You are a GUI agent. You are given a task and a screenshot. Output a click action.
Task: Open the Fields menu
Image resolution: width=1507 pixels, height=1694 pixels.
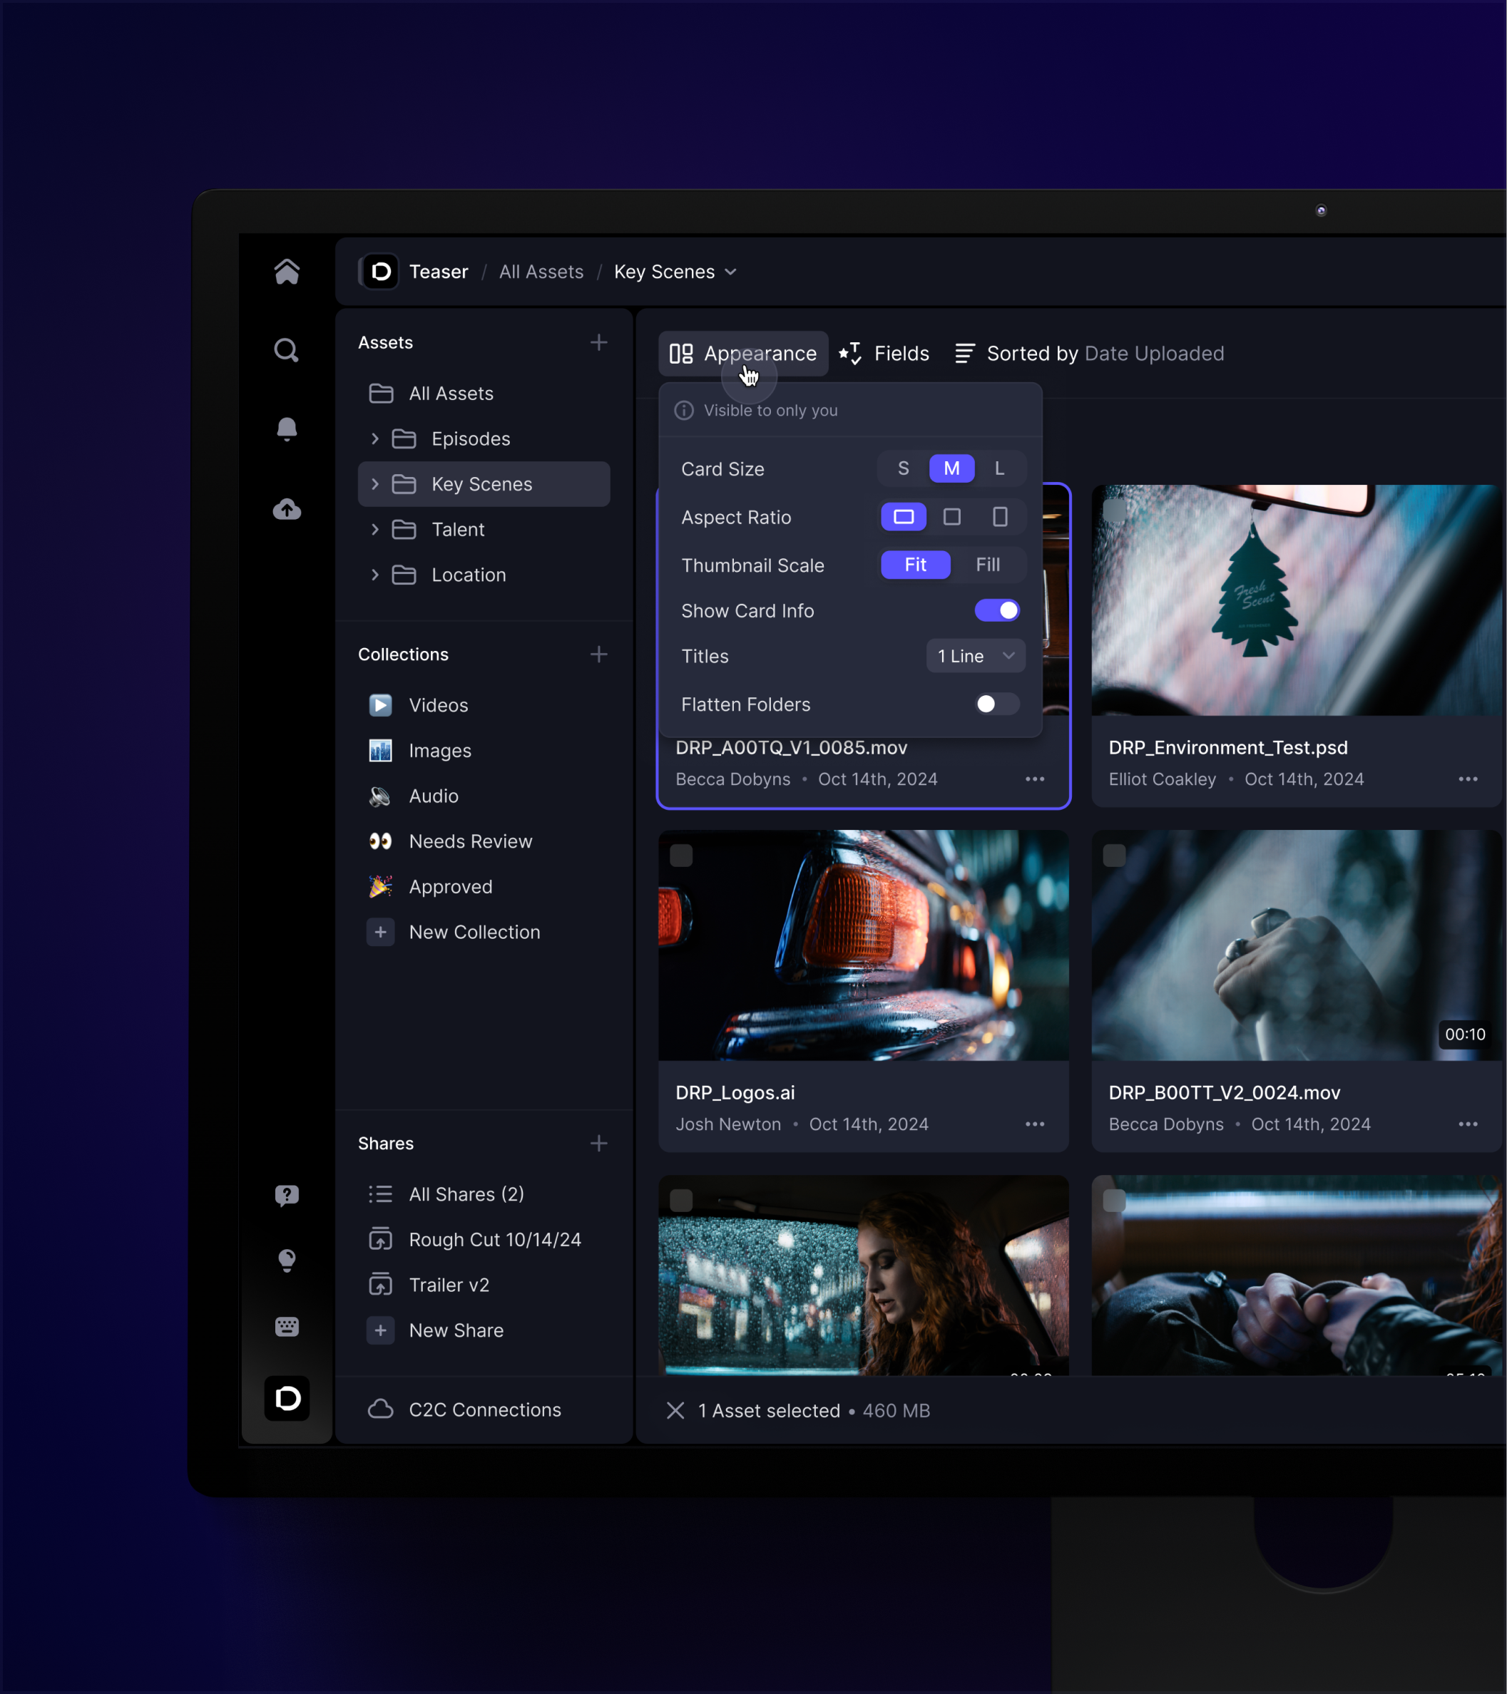coord(884,354)
